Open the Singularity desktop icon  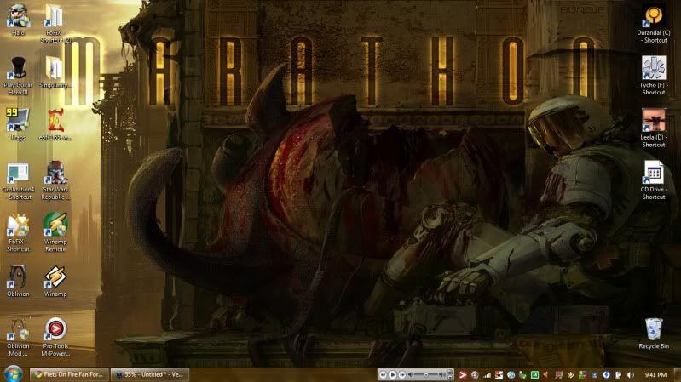coord(55,72)
